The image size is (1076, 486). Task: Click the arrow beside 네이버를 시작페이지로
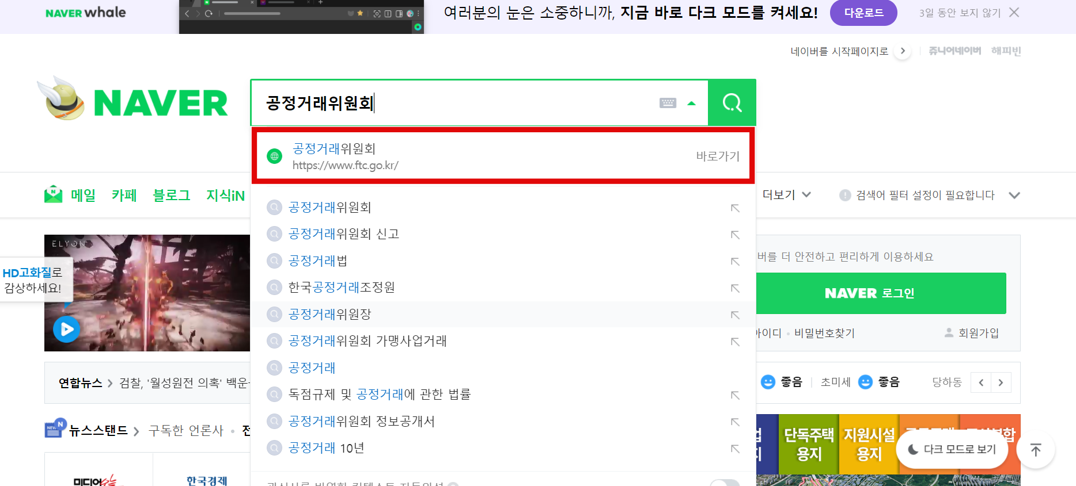pyautogui.click(x=903, y=51)
